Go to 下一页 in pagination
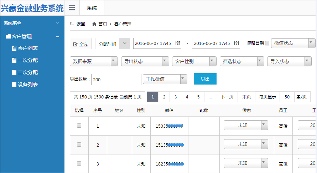 pyautogui.click(x=227, y=97)
